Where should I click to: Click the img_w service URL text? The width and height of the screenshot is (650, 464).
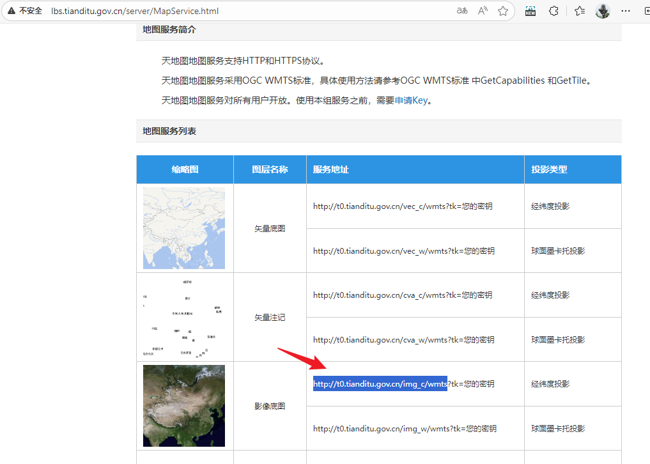coord(405,429)
